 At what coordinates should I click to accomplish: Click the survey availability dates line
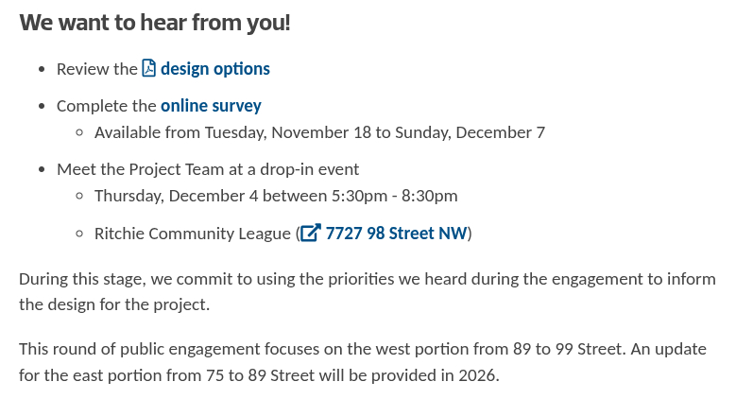click(319, 132)
